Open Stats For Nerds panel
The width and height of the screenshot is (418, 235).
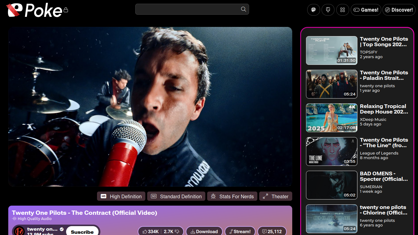pos(232,196)
